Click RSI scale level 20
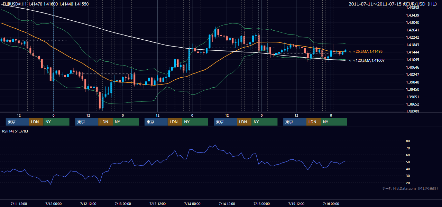The height and width of the screenshot is (207, 442). tap(408, 183)
